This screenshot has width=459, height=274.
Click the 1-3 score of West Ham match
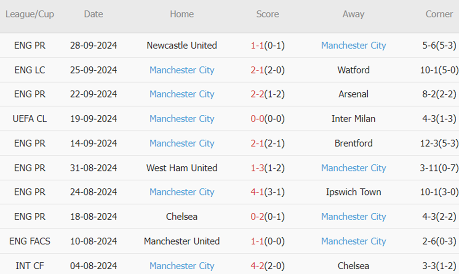(x=257, y=168)
